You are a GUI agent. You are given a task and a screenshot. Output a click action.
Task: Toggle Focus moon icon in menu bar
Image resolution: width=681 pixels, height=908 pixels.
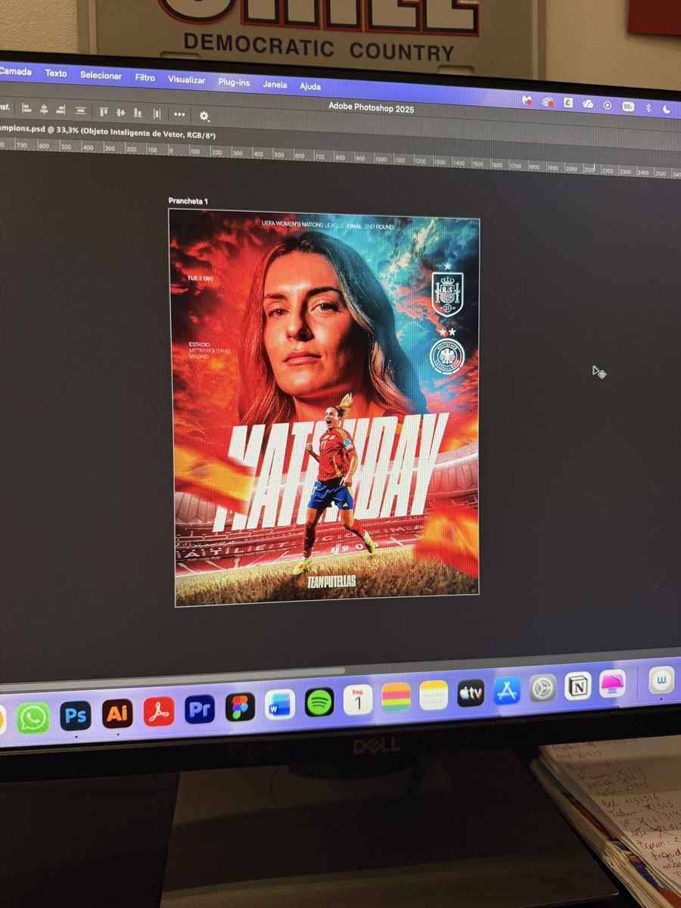click(x=667, y=110)
